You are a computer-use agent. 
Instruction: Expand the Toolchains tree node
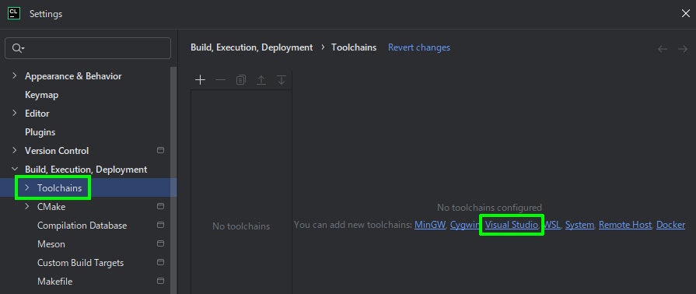click(27, 188)
